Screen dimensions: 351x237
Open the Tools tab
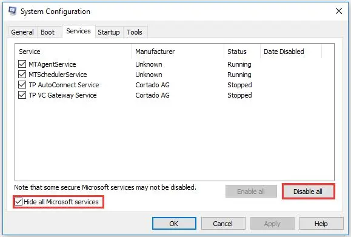(x=135, y=32)
